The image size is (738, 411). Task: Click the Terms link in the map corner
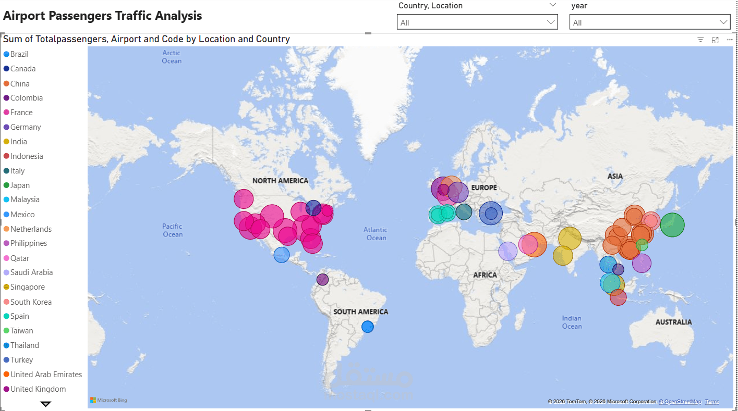tap(711, 401)
